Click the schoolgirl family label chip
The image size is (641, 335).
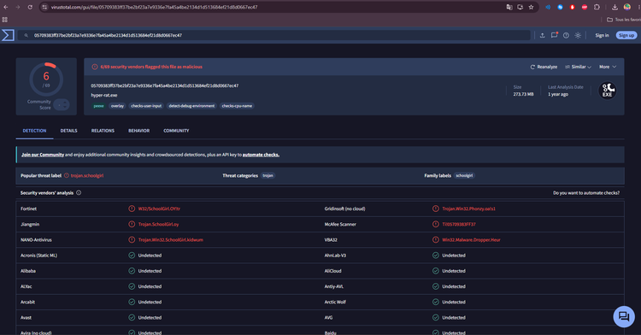(x=464, y=176)
